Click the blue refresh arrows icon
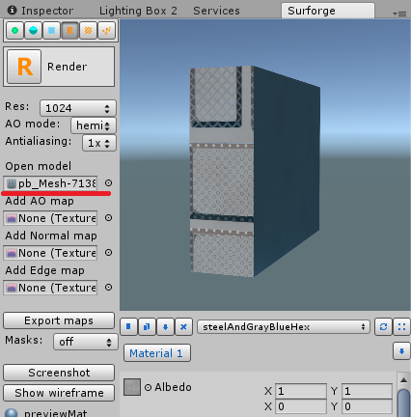411x417 pixels. point(383,327)
